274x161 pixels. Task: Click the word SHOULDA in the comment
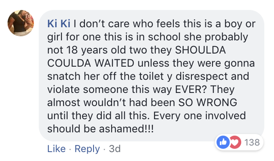tap(200, 50)
